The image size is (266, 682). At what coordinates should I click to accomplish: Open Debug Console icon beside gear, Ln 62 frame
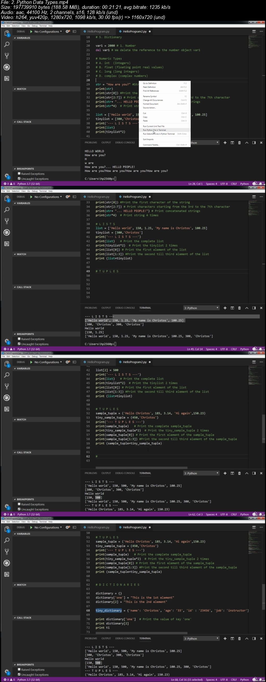tap(75, 362)
